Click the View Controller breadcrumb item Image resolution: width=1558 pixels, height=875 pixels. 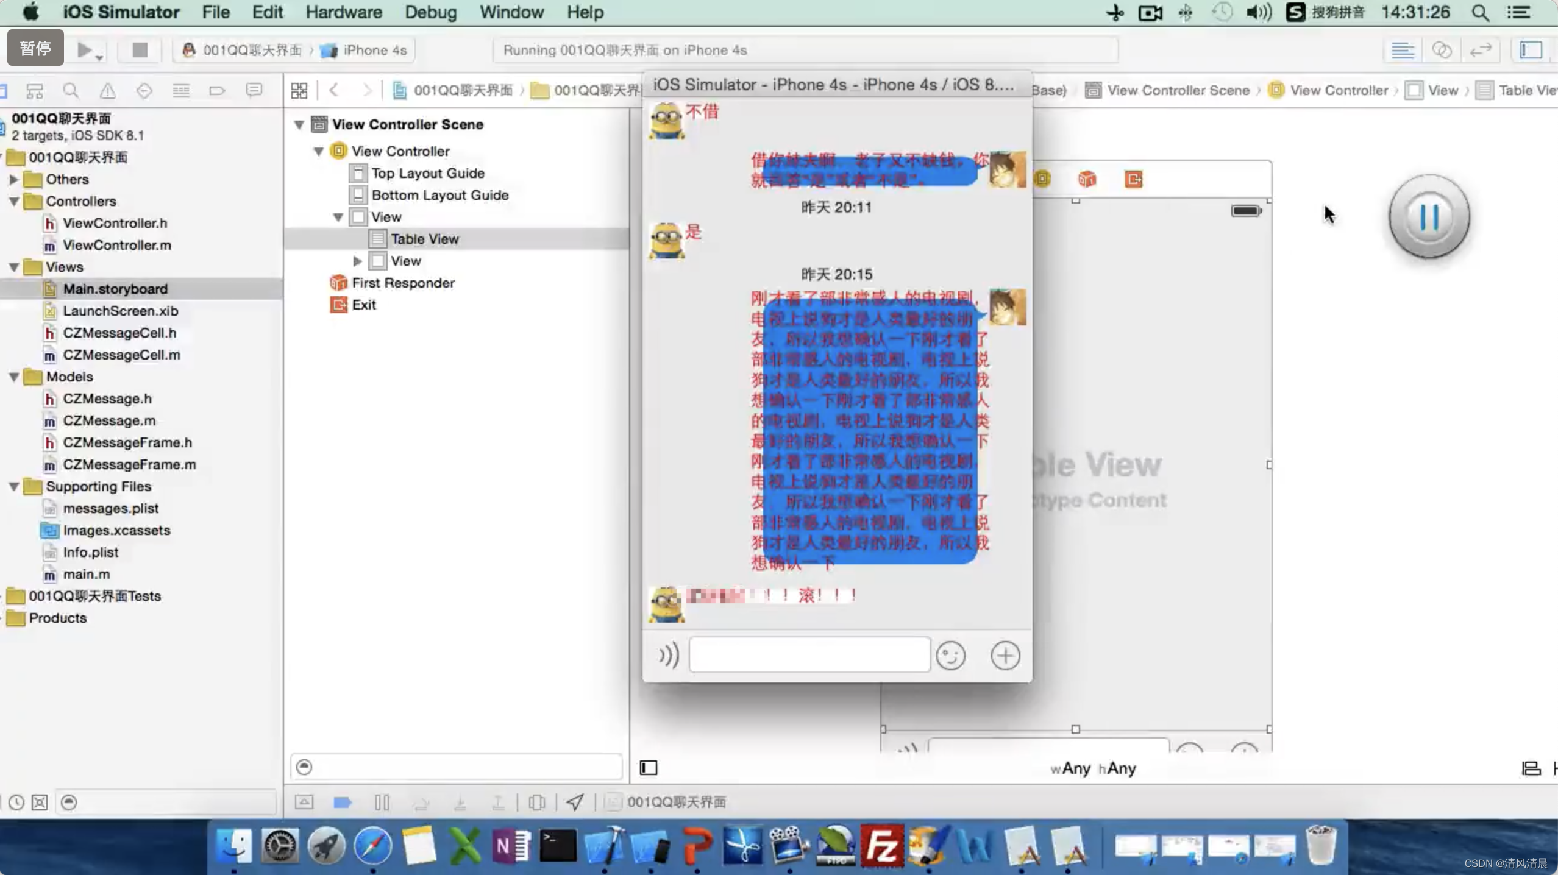point(1328,90)
